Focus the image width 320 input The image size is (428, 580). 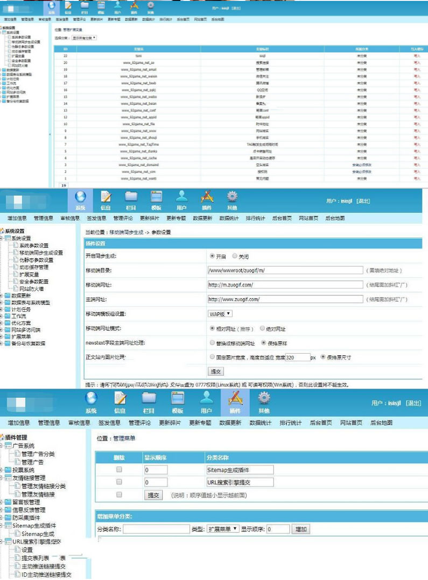coord(298,357)
